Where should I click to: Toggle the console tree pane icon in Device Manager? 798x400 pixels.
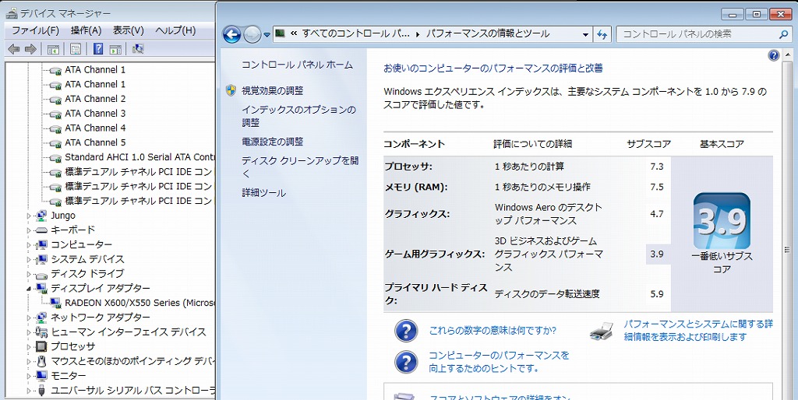53,49
